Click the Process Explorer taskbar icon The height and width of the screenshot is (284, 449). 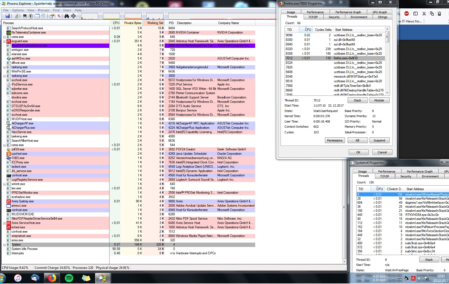(102, 278)
